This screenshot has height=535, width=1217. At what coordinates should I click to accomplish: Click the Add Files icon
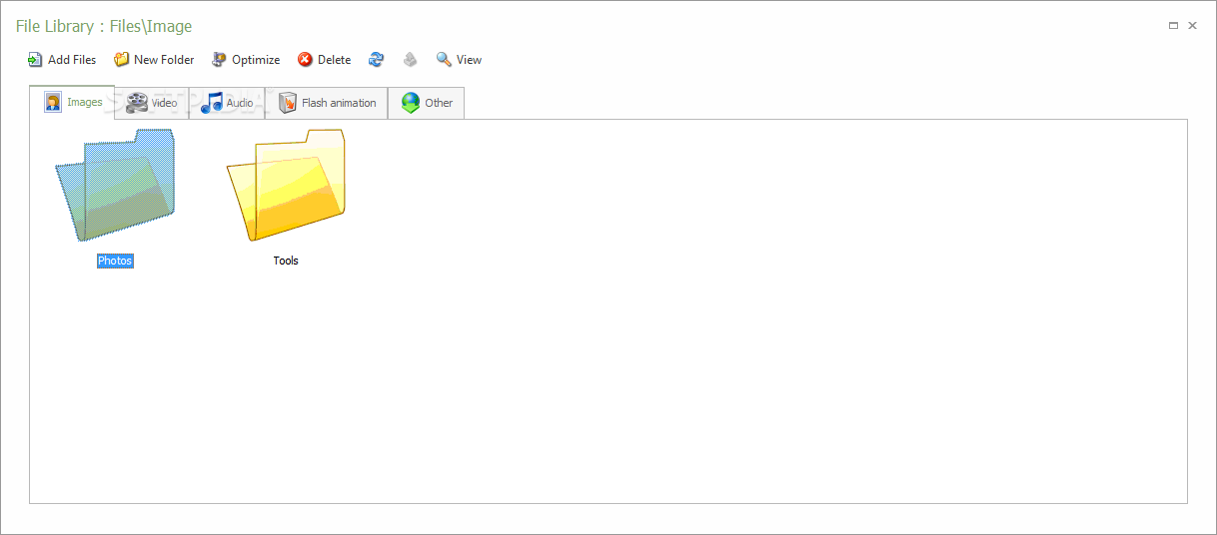35,60
